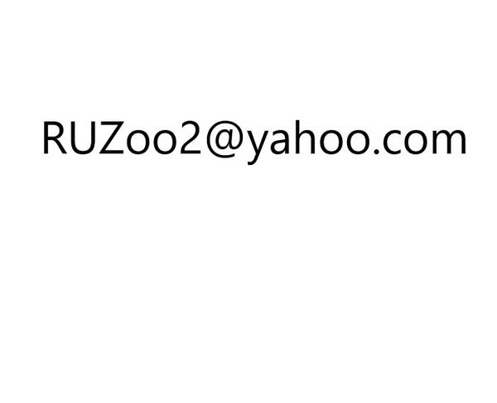497x403 pixels.
Task: Click the final letter m in com
Action: pyautogui.click(x=449, y=142)
